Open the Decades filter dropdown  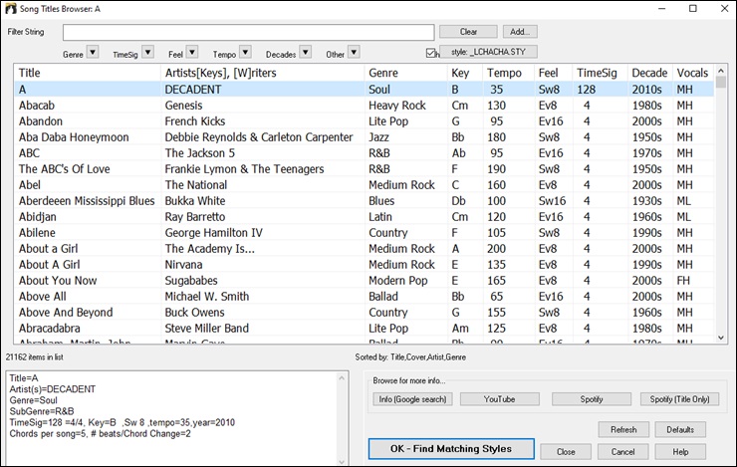click(306, 52)
